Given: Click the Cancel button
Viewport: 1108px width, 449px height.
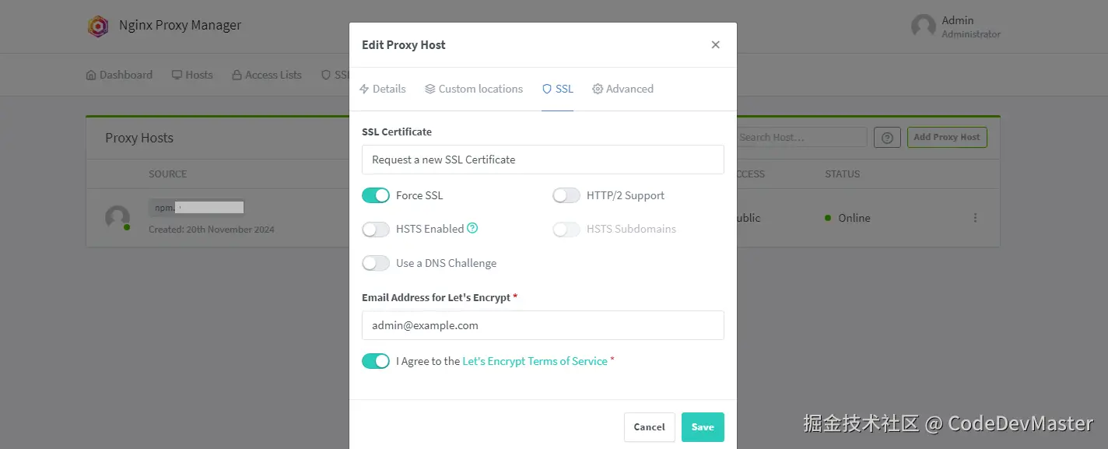Looking at the screenshot, I should click(x=650, y=427).
